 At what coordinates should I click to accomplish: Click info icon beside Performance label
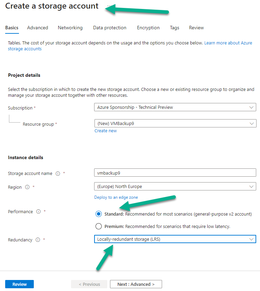39,211
